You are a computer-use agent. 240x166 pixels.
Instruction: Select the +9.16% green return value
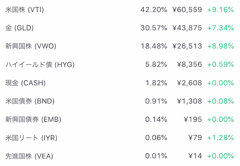click(220, 10)
